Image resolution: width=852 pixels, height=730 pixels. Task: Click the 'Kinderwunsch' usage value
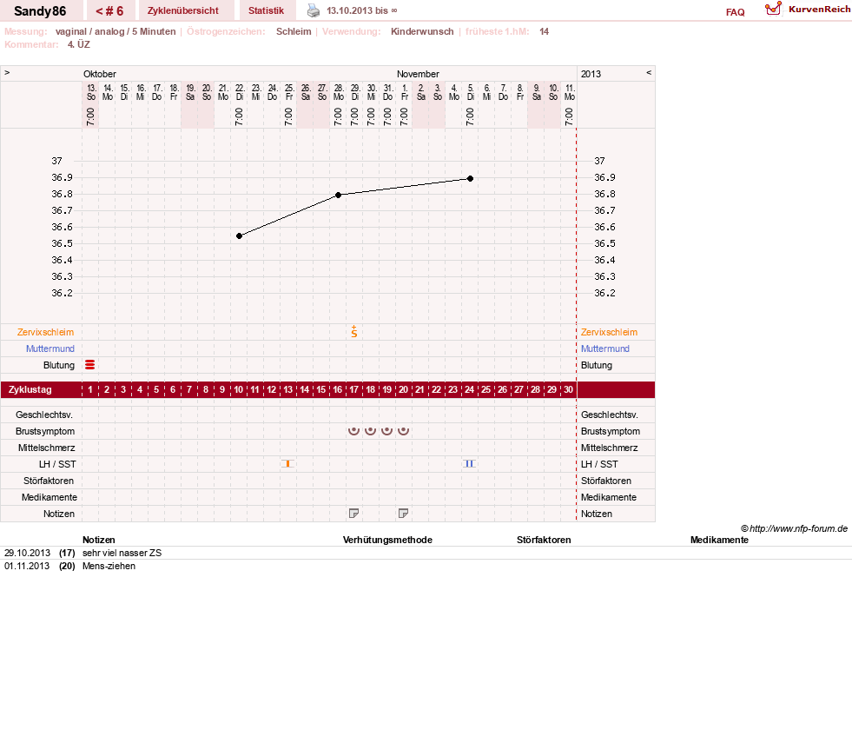click(422, 31)
